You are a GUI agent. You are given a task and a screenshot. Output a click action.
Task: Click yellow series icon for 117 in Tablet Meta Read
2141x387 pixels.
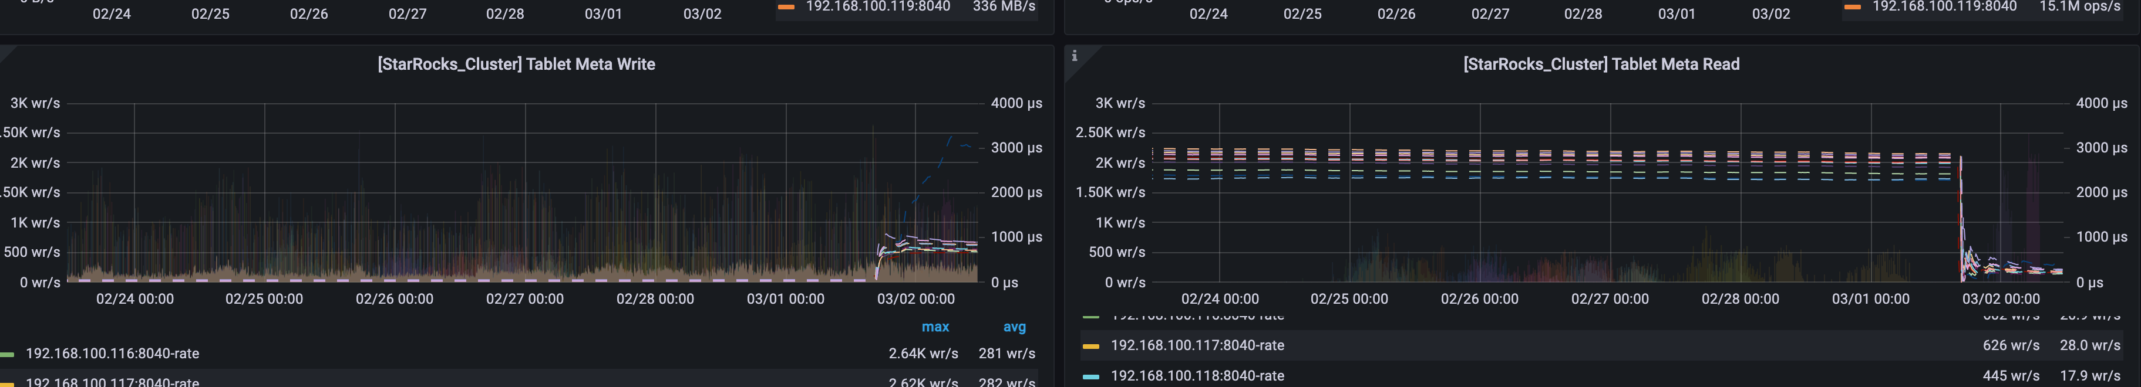pyautogui.click(x=1090, y=347)
